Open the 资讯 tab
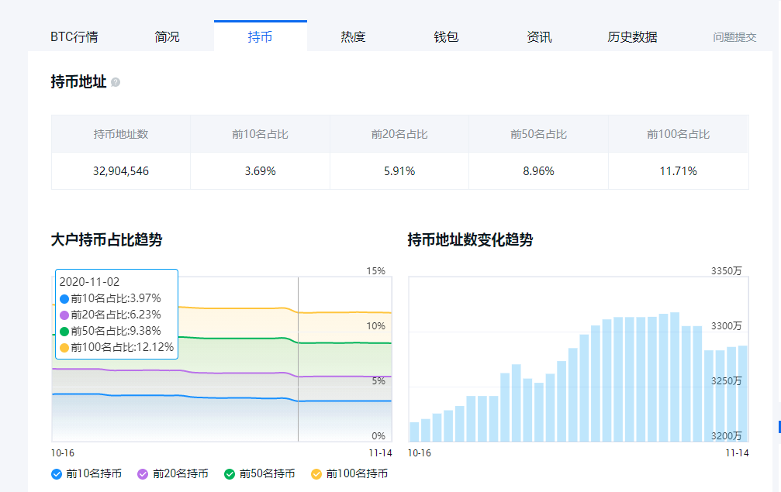This screenshot has width=781, height=492. 539,37
